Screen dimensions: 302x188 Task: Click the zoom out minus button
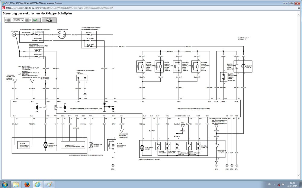8,20
